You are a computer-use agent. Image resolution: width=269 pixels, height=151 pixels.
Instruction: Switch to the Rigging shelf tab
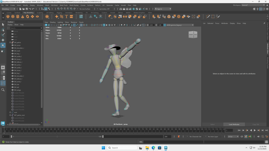click(59, 13)
